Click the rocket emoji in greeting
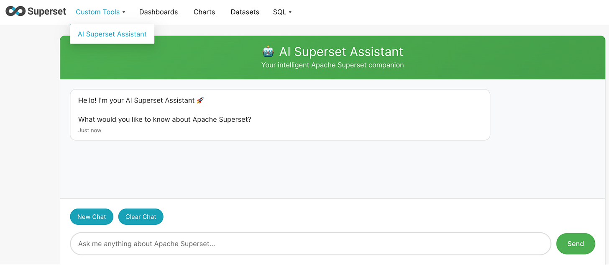 point(200,100)
